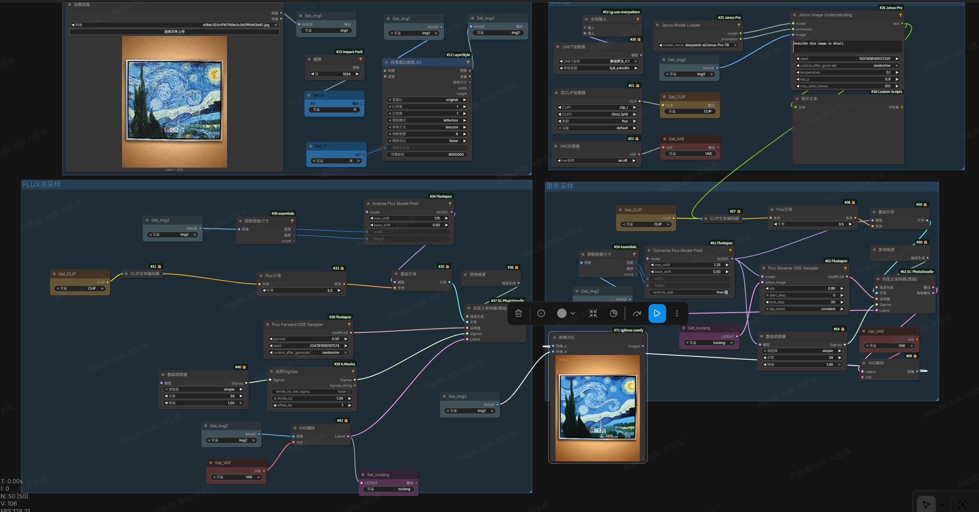Screen dimensions: 979x512
Task: Open node info from floating toolbar
Action: click(541, 314)
